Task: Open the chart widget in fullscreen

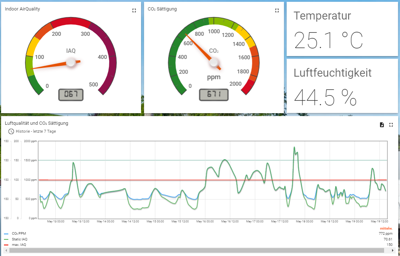Action: (x=391, y=125)
